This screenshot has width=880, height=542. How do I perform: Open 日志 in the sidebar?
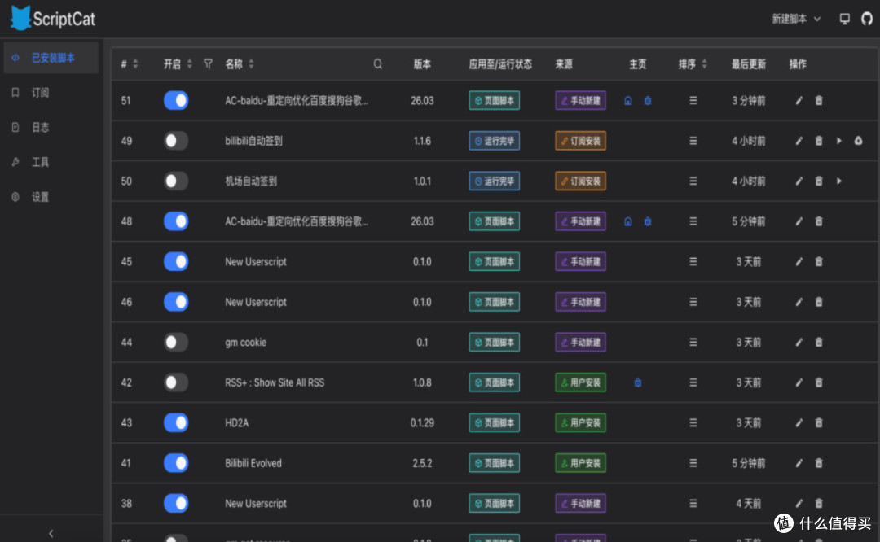point(51,127)
